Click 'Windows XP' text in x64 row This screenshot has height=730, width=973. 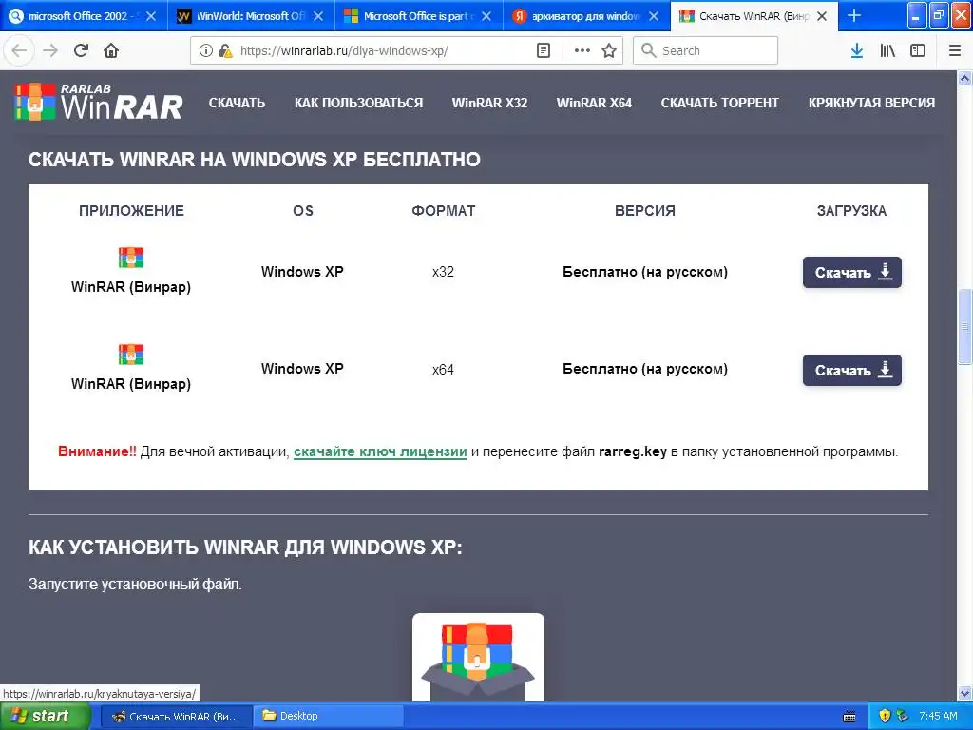[x=302, y=369]
